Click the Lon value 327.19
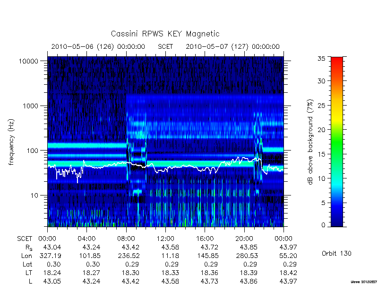This screenshot has height=284, width=378. (50, 256)
